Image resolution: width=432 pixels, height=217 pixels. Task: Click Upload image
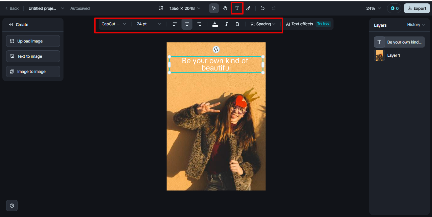[33, 41]
